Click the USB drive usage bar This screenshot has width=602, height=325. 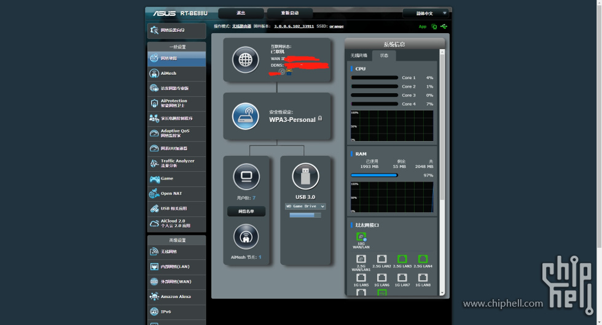coord(305,215)
